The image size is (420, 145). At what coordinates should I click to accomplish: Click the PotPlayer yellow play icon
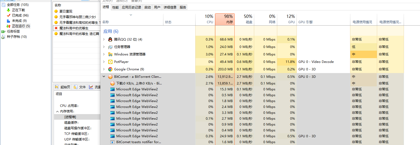(x=110, y=62)
